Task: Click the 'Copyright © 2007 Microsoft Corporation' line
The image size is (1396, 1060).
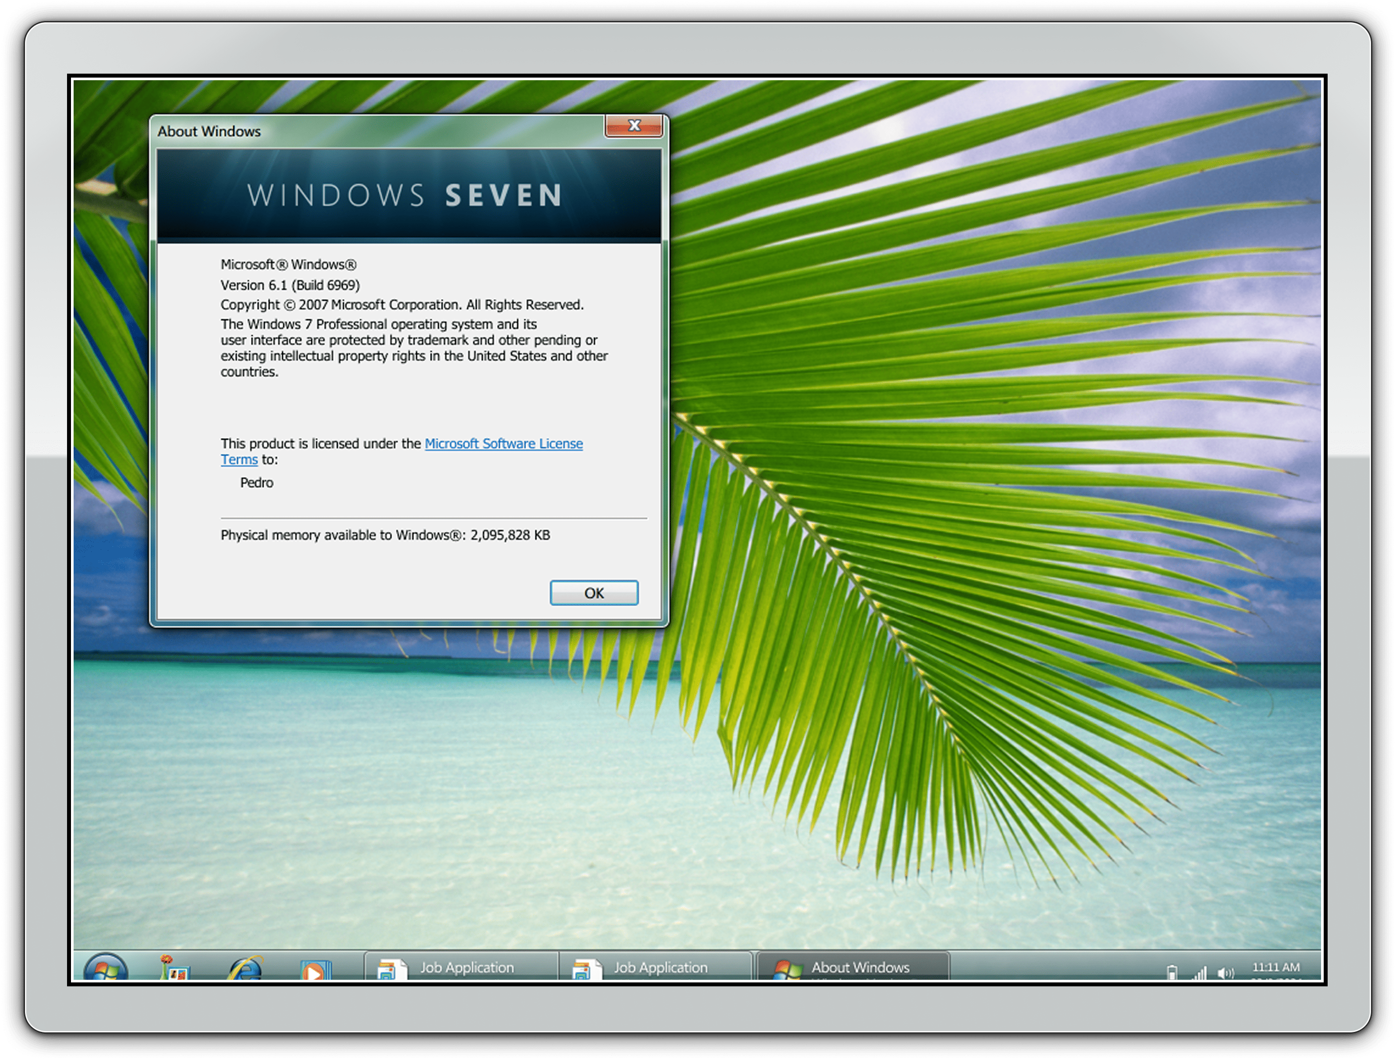Action: pyautogui.click(x=402, y=304)
